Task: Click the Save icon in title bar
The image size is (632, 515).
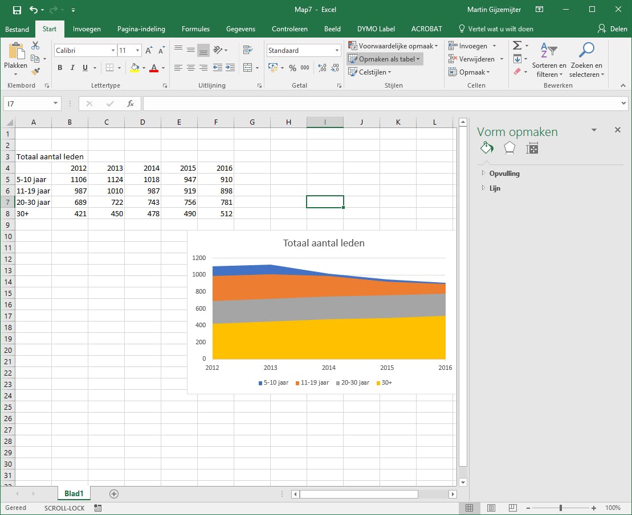Action: click(x=17, y=10)
